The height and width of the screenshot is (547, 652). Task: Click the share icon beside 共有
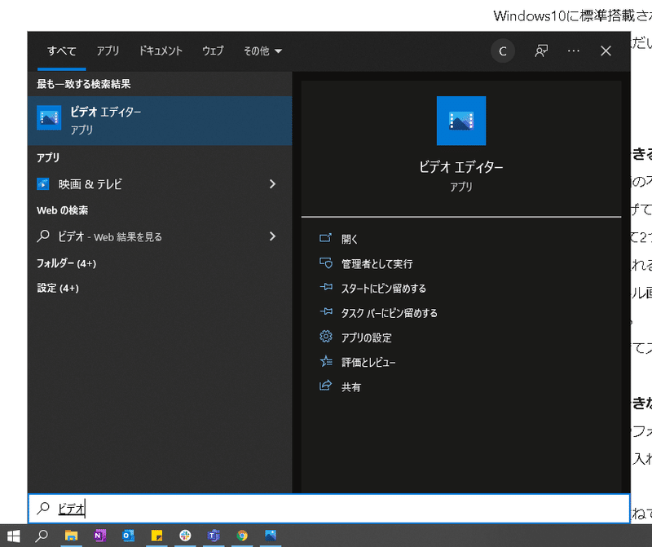click(x=325, y=386)
